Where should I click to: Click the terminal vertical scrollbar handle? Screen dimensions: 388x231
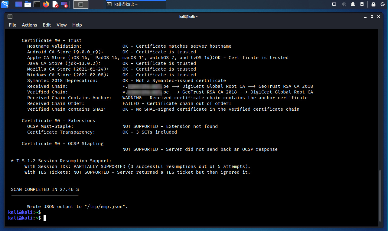[380, 195]
